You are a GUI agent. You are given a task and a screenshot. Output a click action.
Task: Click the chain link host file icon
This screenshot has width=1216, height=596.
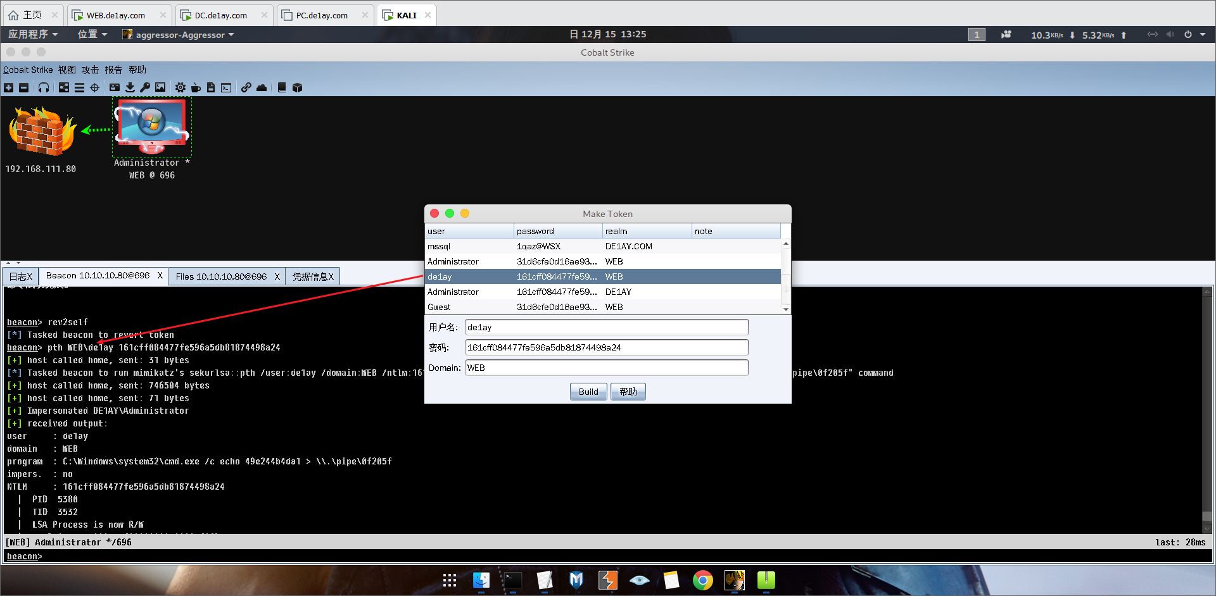[246, 88]
